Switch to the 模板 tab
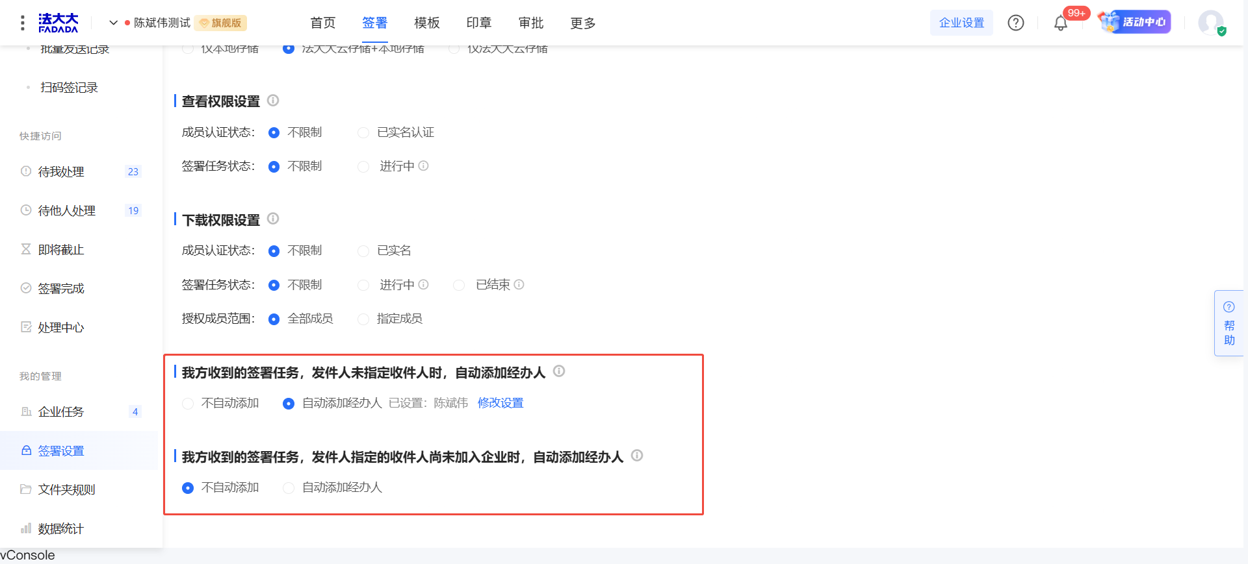 pyautogui.click(x=426, y=23)
